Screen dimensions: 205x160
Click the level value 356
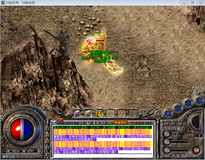(x=175, y=134)
